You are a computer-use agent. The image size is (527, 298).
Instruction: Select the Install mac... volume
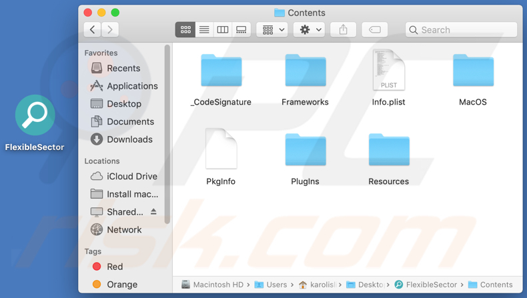point(124,194)
